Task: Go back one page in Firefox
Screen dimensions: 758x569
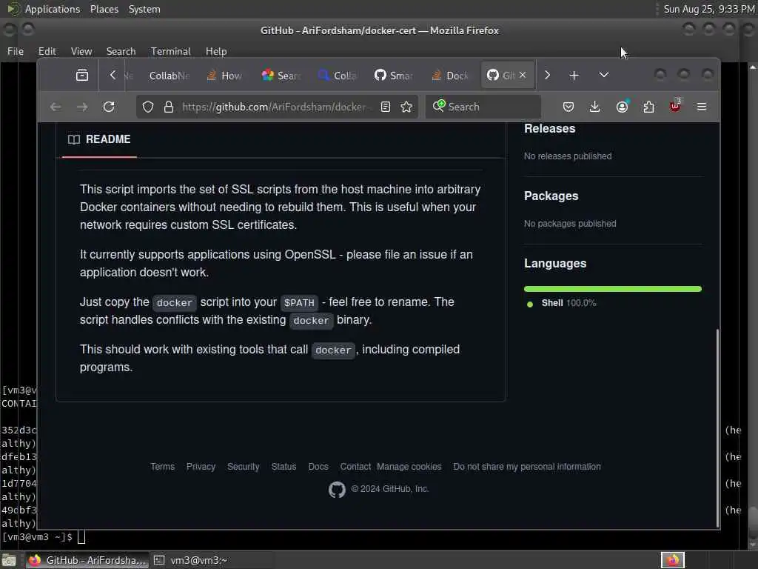Action: click(x=56, y=107)
